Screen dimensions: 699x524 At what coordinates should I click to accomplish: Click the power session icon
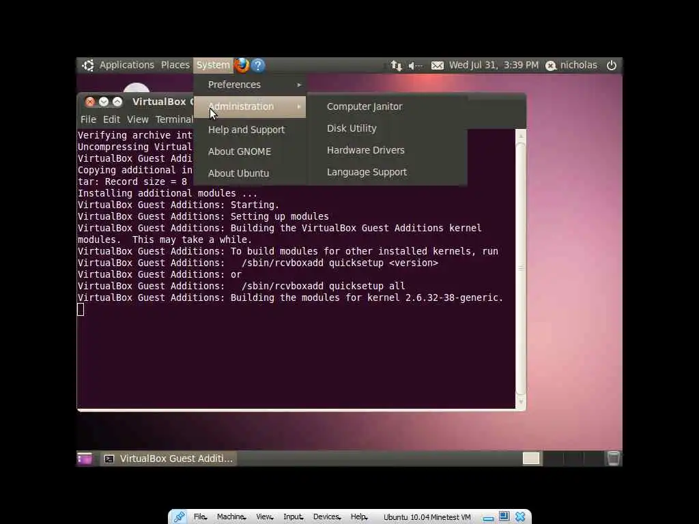click(x=612, y=65)
